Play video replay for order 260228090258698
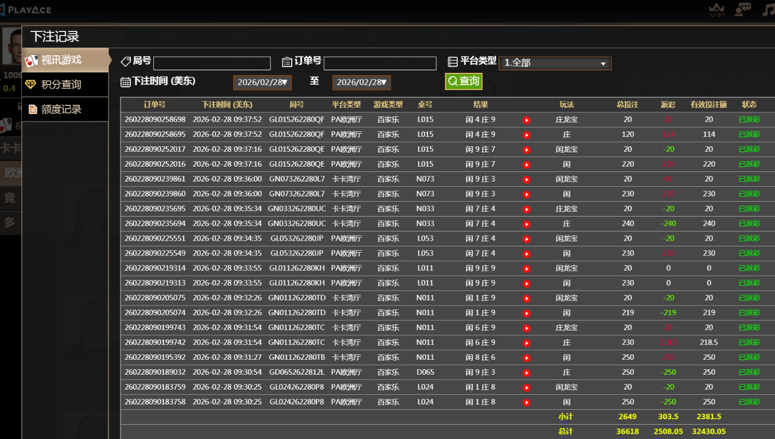Viewport: 775px width, 439px height. click(526, 120)
